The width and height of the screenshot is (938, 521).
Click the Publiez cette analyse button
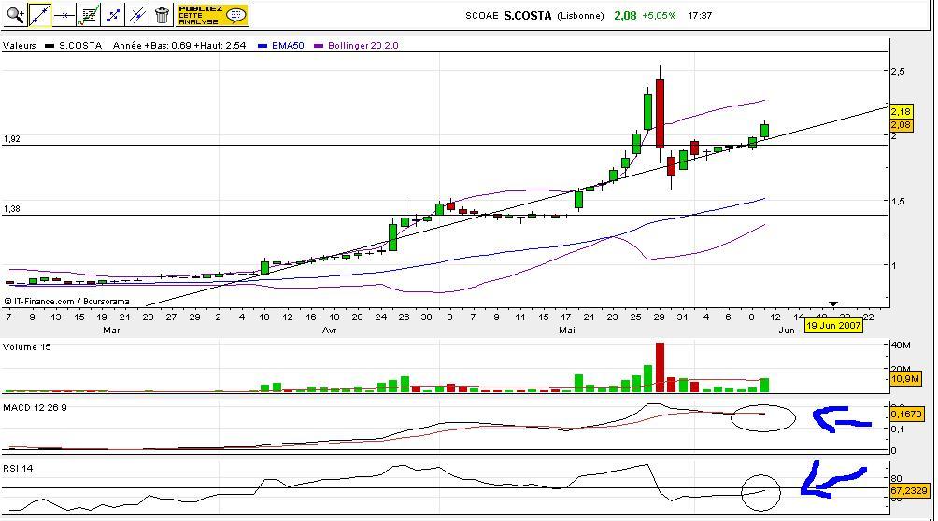pyautogui.click(x=212, y=15)
